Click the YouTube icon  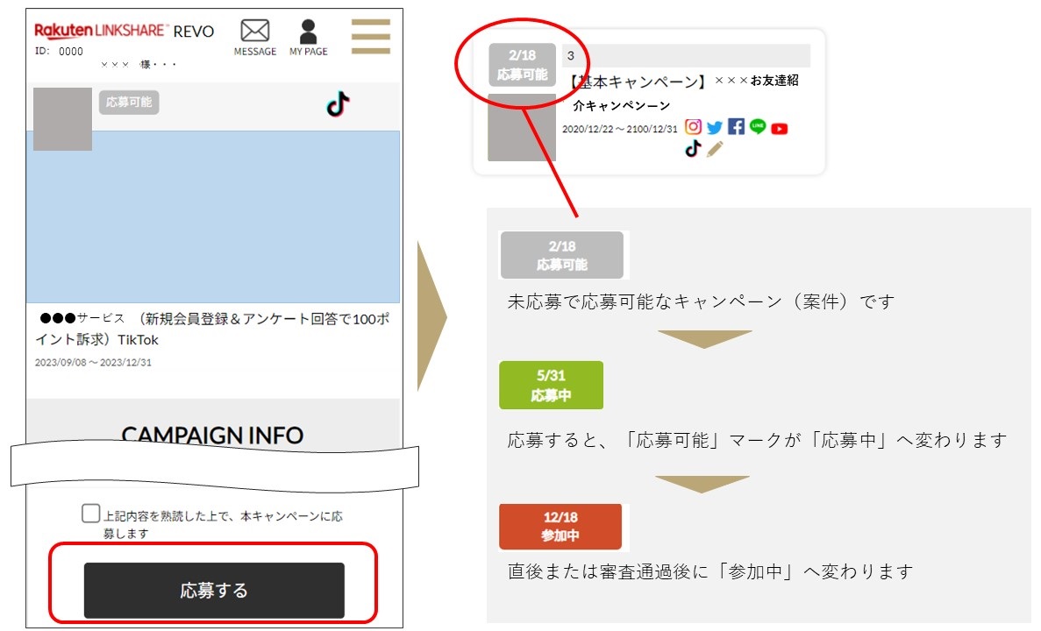(780, 128)
